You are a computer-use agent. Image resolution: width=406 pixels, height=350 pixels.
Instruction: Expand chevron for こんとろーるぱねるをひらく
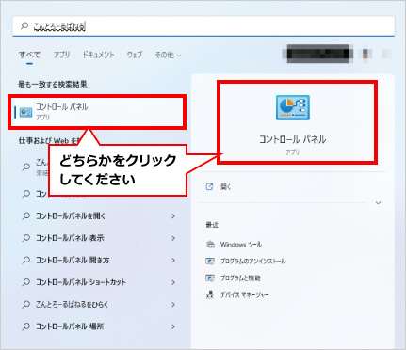pyautogui.click(x=173, y=305)
